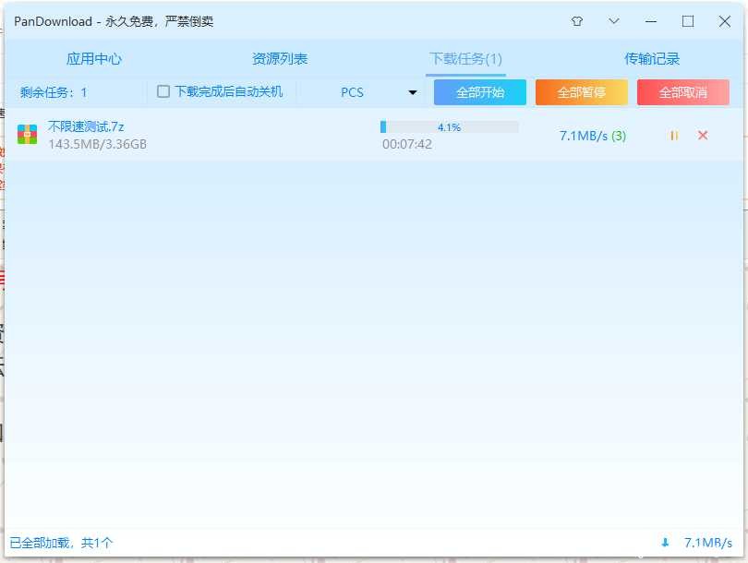
Task: Click the status bar 7.1MB/s total speed
Action: [708, 543]
